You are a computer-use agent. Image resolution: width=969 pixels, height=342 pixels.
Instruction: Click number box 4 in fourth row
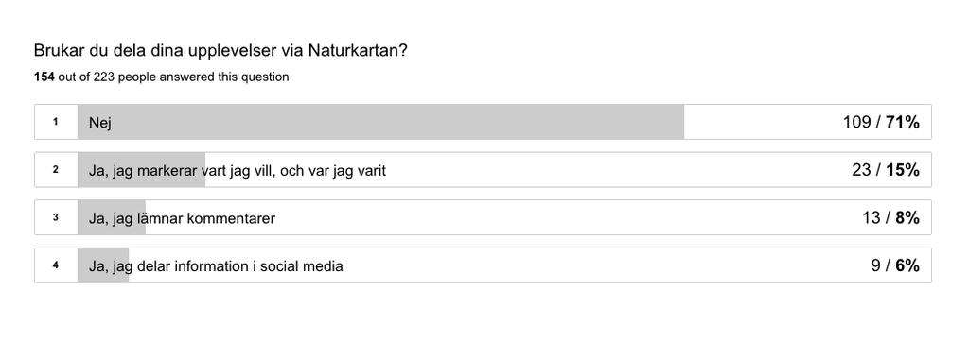[56, 265]
